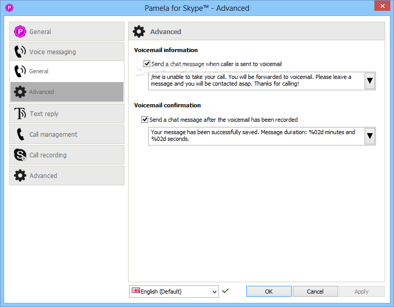Open the English (Default) language dropdown

pos(174,292)
